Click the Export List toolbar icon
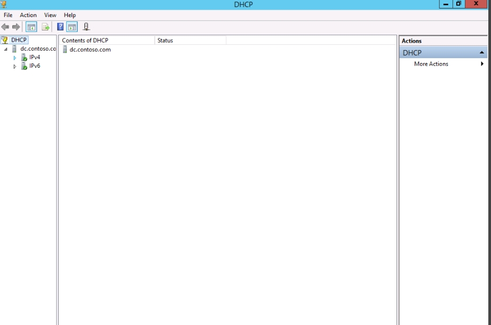Viewport: 491px width, 325px height. 46,27
